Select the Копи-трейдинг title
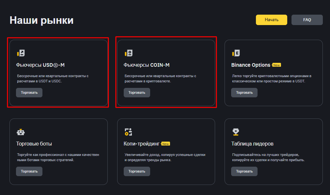This screenshot has height=195, width=330. click(141, 144)
